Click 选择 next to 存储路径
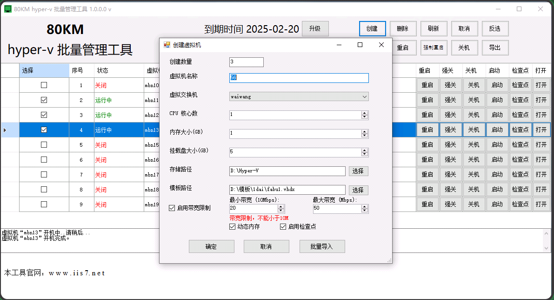This screenshot has width=554, height=300. pyautogui.click(x=358, y=171)
